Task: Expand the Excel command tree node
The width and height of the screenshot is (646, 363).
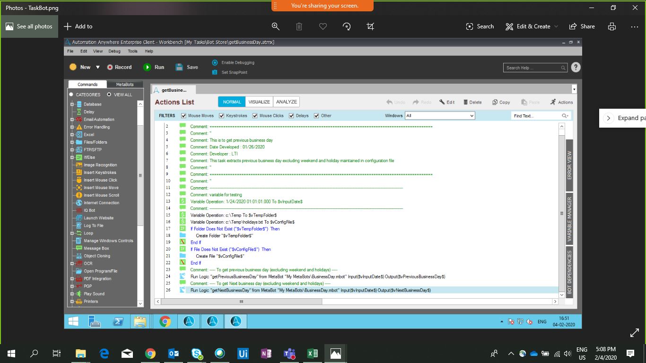Action: point(72,135)
